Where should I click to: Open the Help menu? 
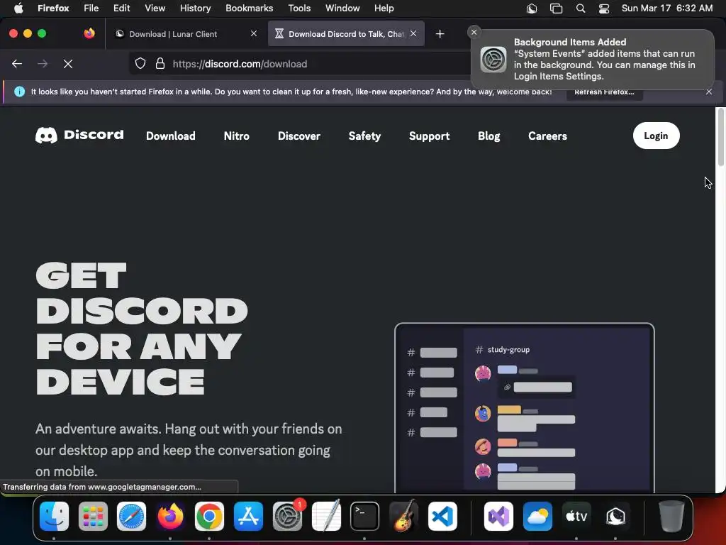click(384, 8)
